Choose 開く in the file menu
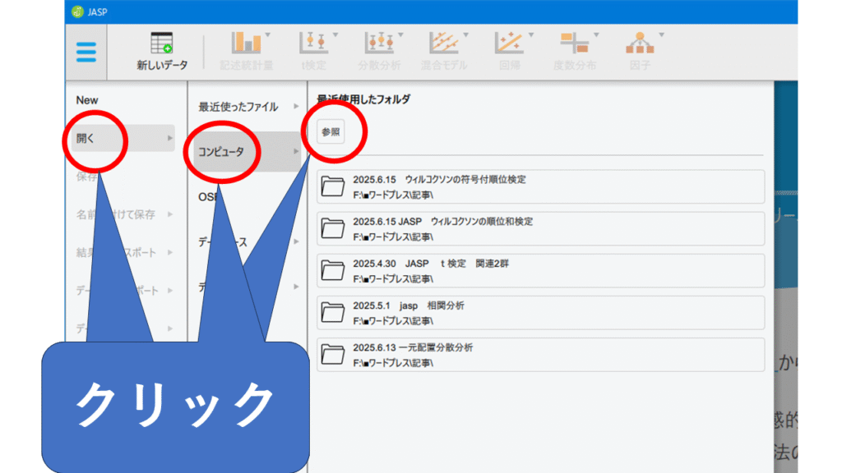842x473 pixels. (x=123, y=138)
